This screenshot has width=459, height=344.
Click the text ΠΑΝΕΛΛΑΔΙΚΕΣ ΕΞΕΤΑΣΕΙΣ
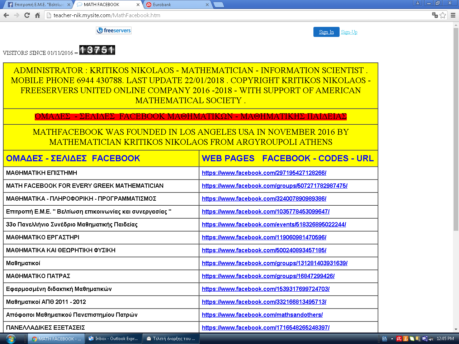(x=46, y=328)
